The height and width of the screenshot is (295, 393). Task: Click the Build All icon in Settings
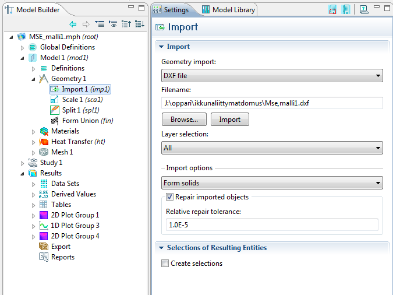pyautogui.click(x=346, y=9)
